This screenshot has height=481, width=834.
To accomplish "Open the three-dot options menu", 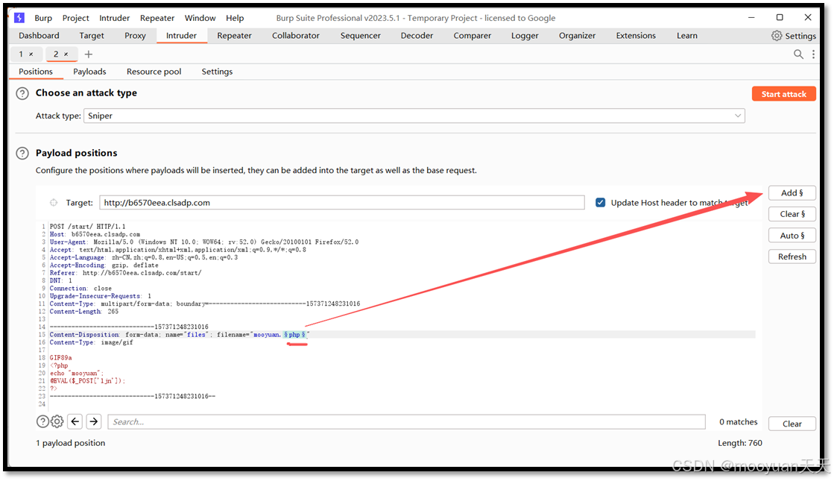I will 813,54.
